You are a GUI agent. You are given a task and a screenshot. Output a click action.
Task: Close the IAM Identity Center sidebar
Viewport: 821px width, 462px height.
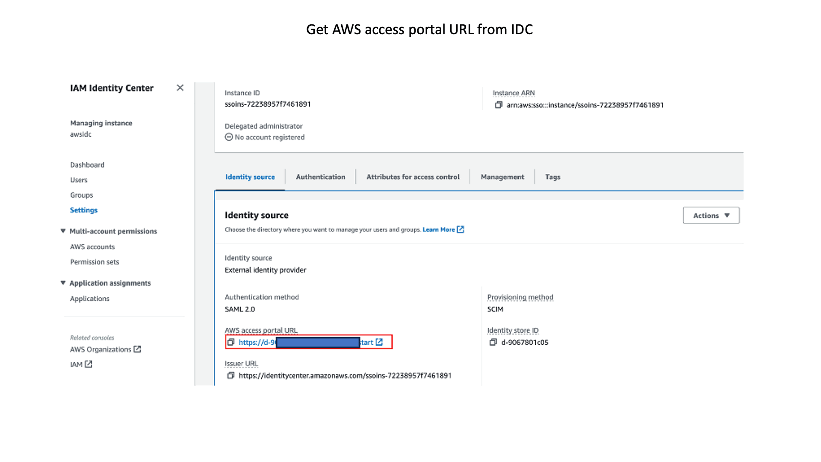180,88
